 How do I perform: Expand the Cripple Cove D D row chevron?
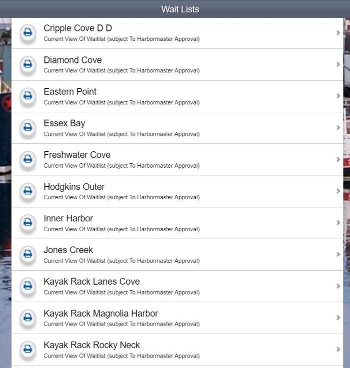click(338, 33)
